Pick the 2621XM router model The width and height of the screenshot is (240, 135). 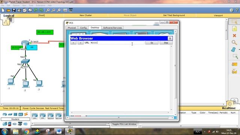58,116
